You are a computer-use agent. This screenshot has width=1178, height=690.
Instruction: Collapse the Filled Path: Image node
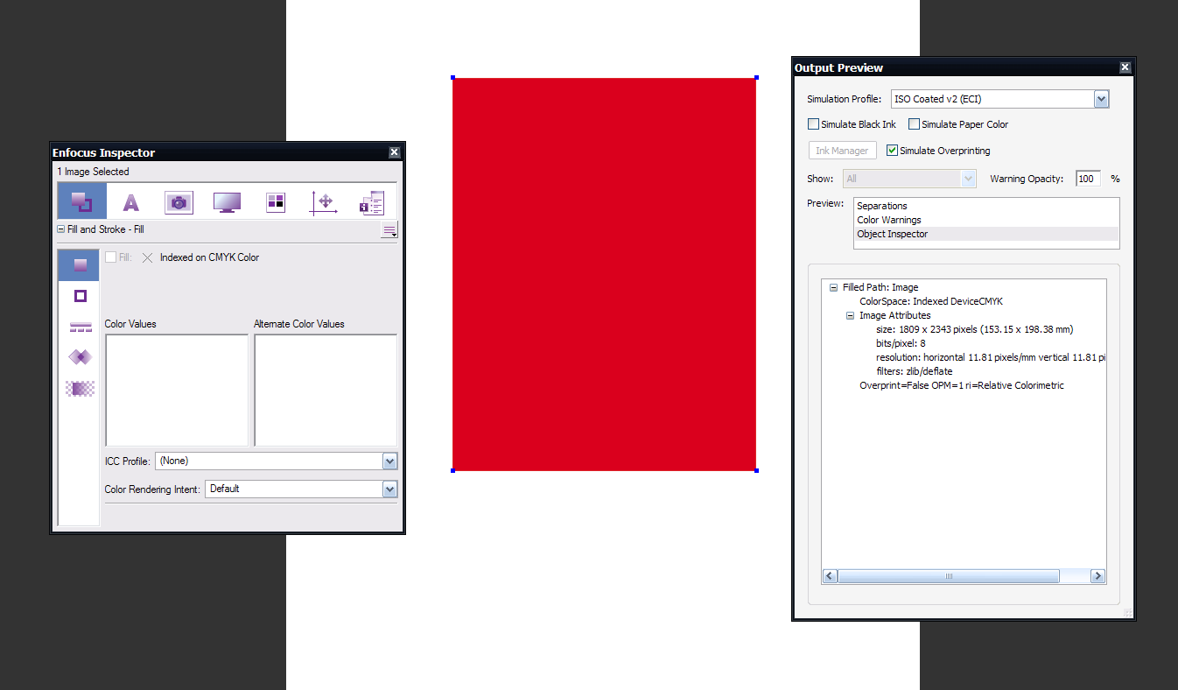pos(834,287)
